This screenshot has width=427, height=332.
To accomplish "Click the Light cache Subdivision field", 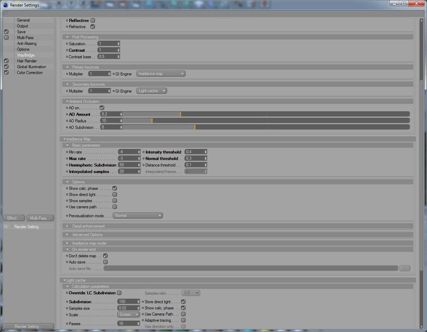I will click(127, 302).
